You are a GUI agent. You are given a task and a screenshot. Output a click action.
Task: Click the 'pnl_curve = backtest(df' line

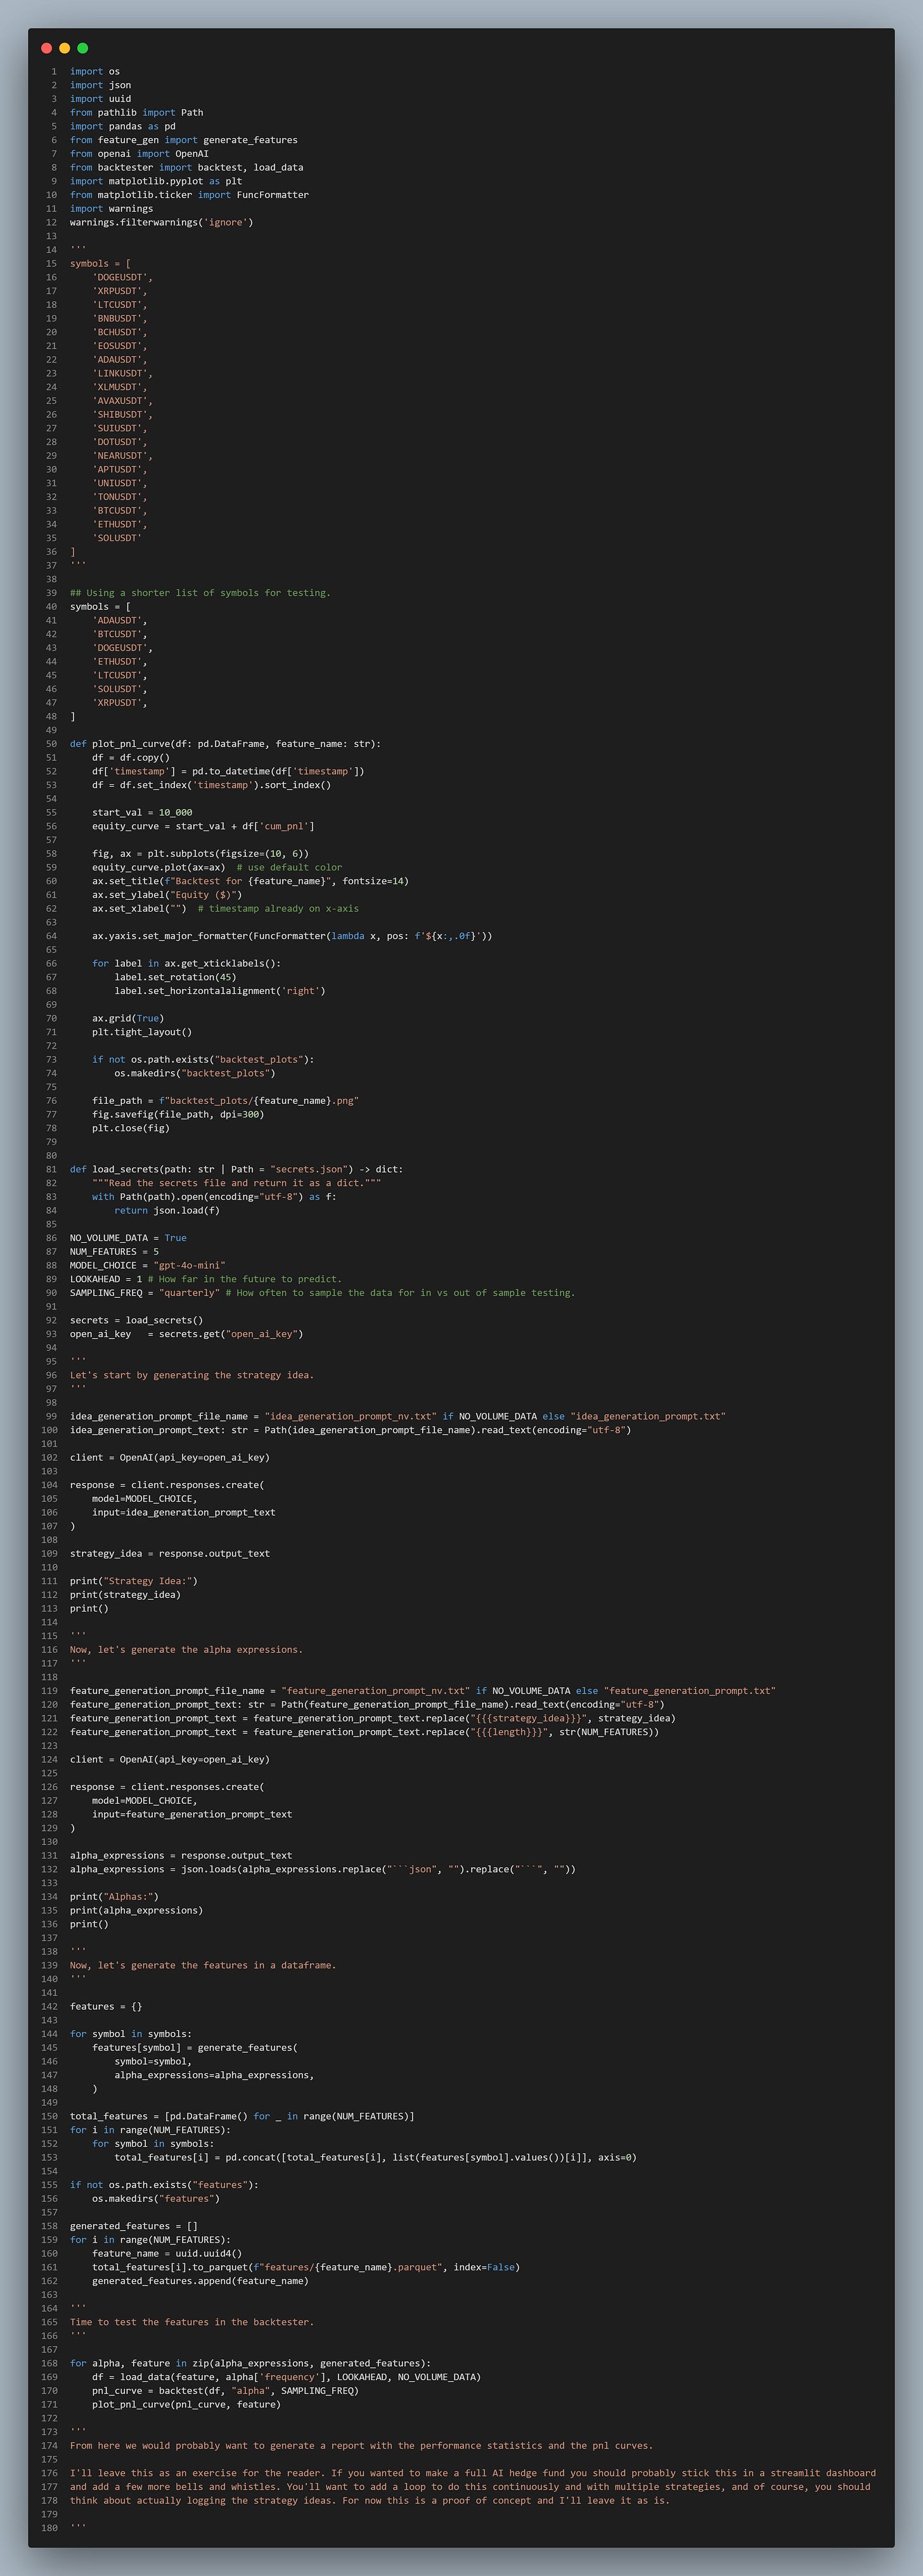click(225, 2390)
